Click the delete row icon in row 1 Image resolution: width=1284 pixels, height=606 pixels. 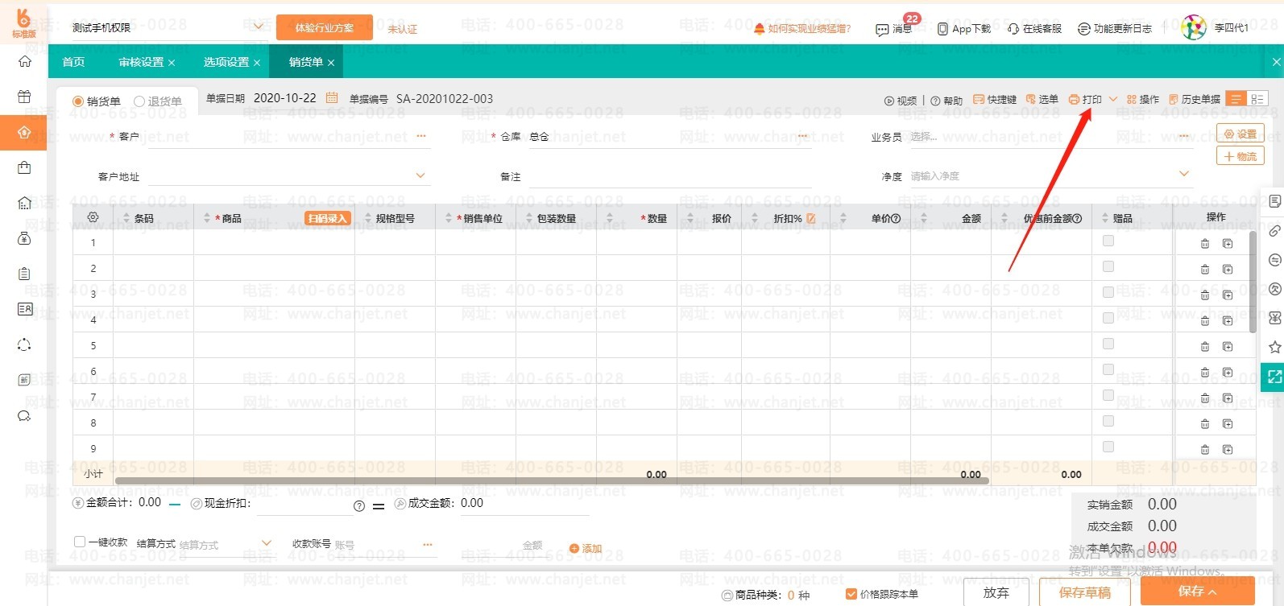click(1205, 244)
